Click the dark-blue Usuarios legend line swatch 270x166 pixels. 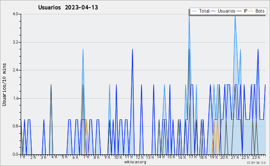[213, 11]
